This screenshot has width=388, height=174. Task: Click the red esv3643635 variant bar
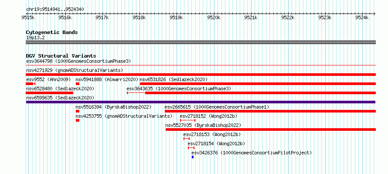pos(252,93)
